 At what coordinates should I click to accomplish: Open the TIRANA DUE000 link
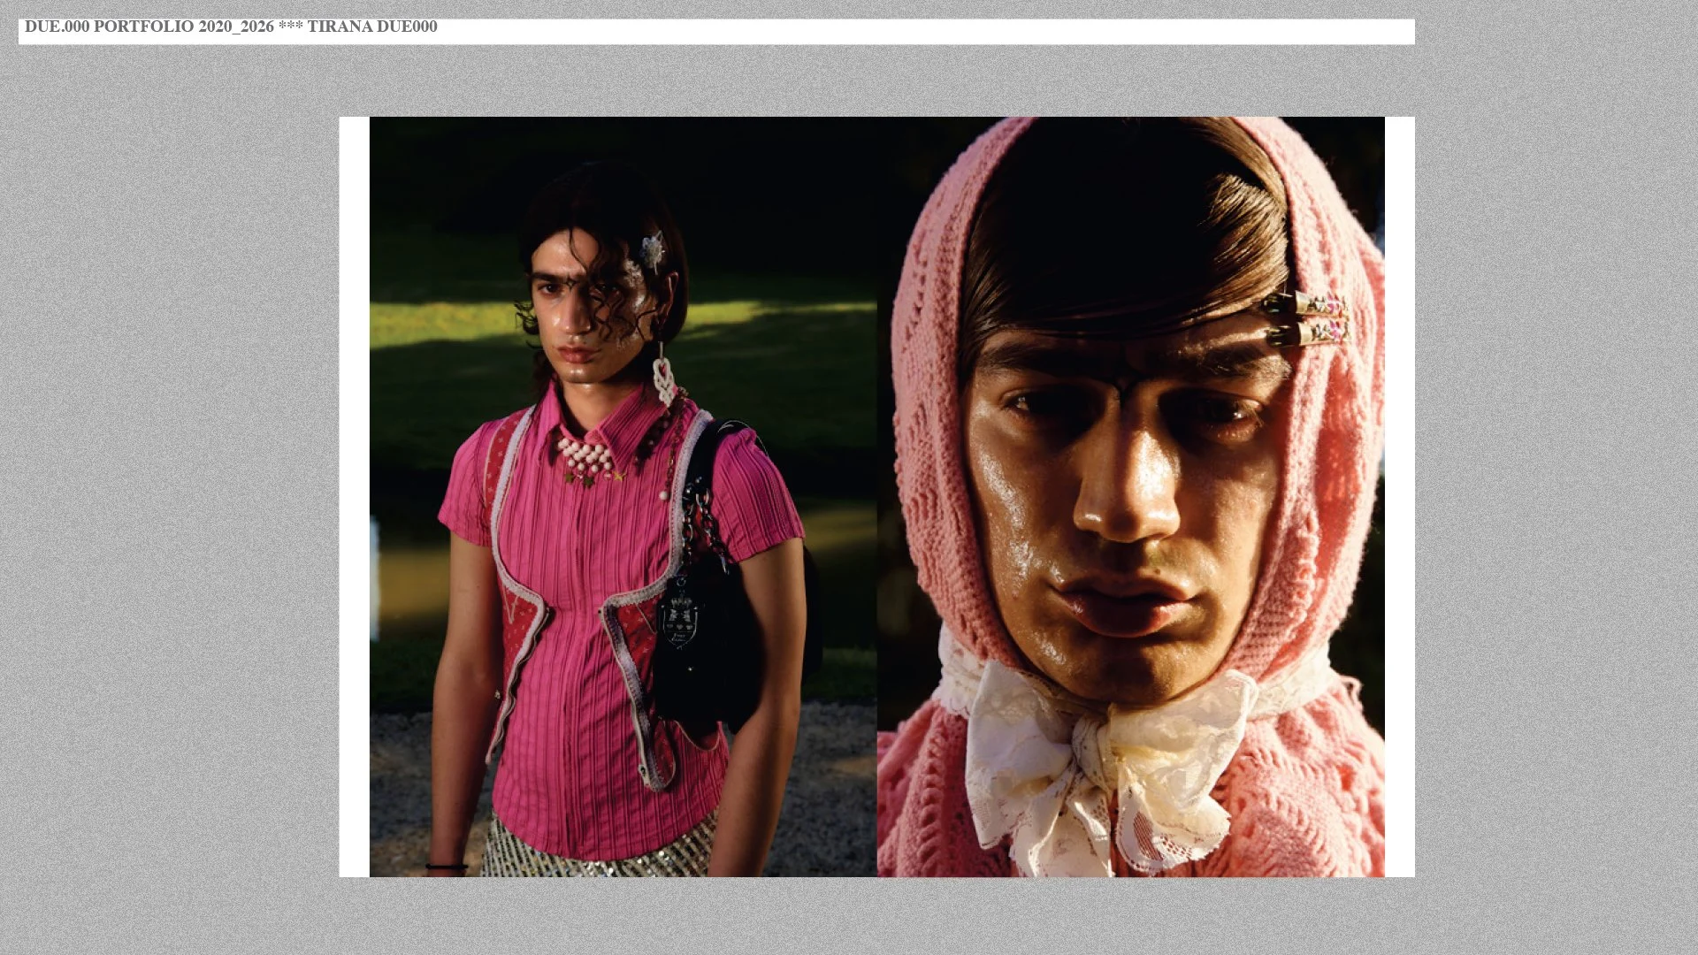[375, 27]
